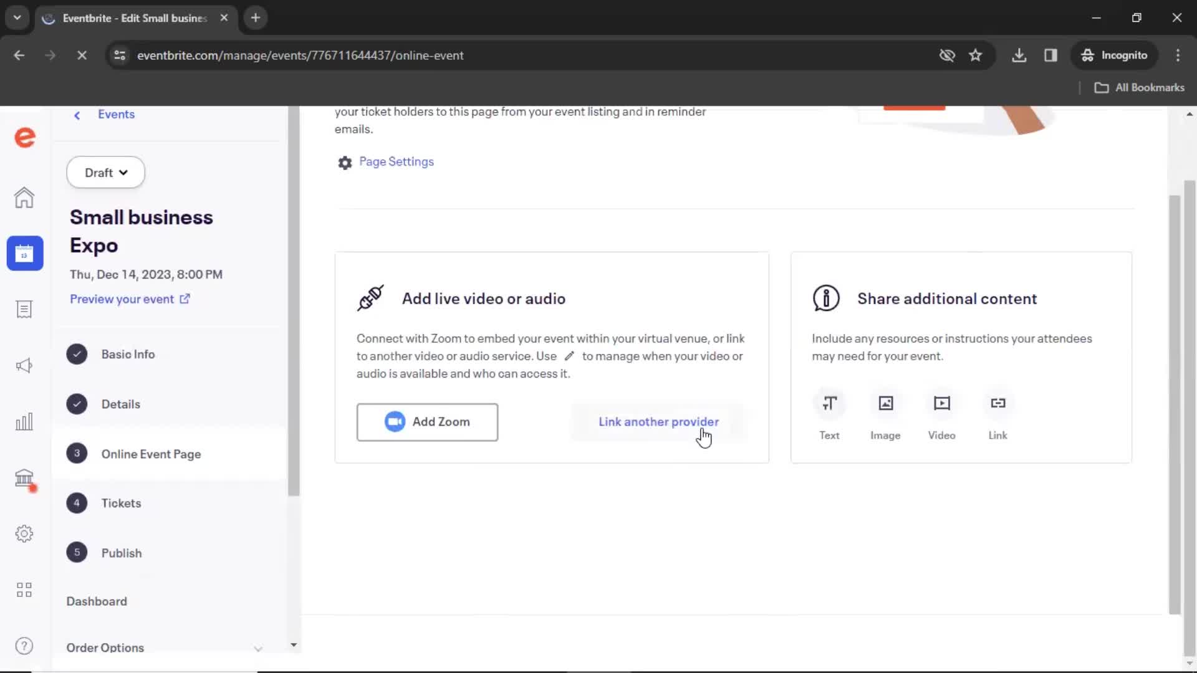The image size is (1197, 673).
Task: Open the Marketing megaphone sidebar icon
Action: (24, 366)
